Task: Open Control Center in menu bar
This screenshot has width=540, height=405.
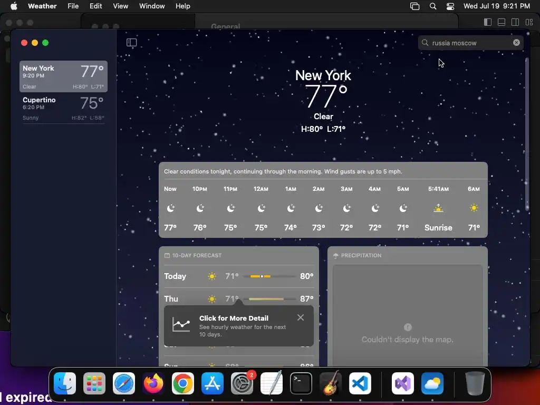Action: coord(450,6)
